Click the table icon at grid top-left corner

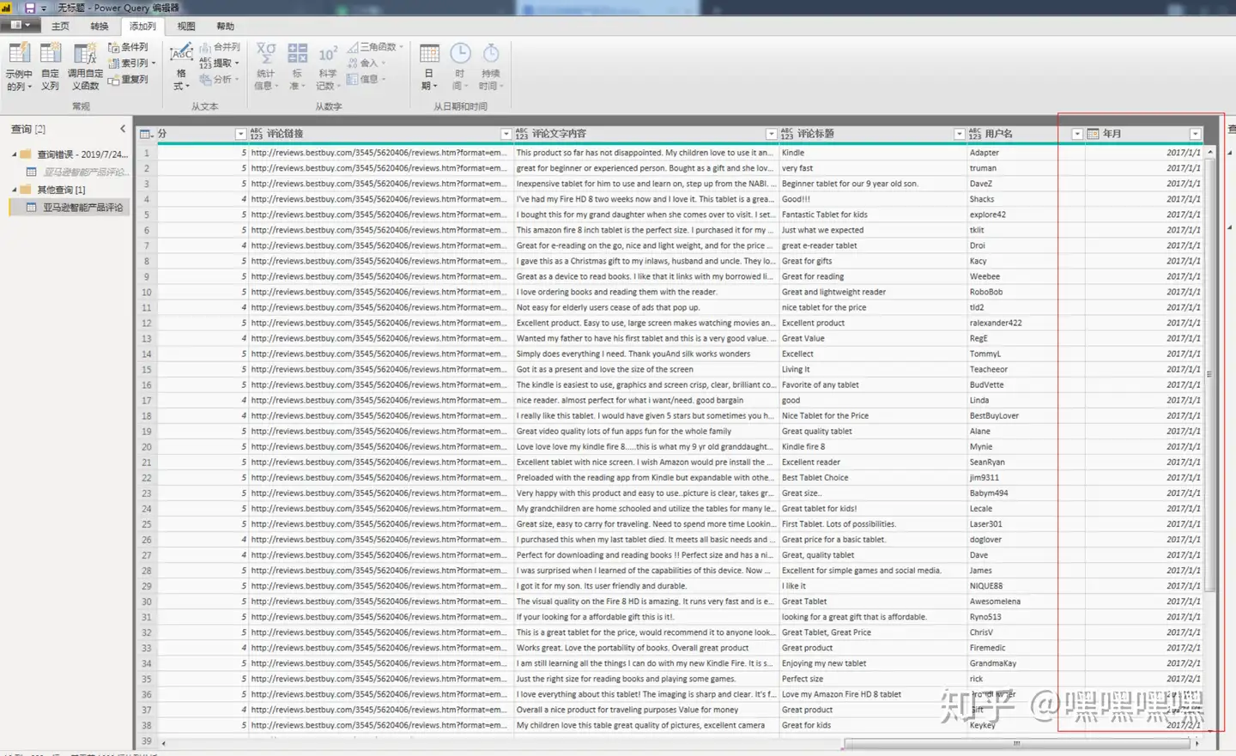coord(145,134)
